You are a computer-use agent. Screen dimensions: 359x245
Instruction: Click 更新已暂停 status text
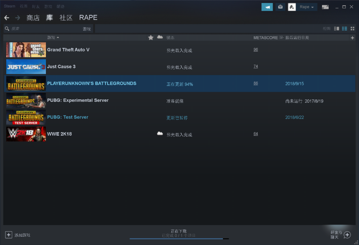pyautogui.click(x=177, y=118)
